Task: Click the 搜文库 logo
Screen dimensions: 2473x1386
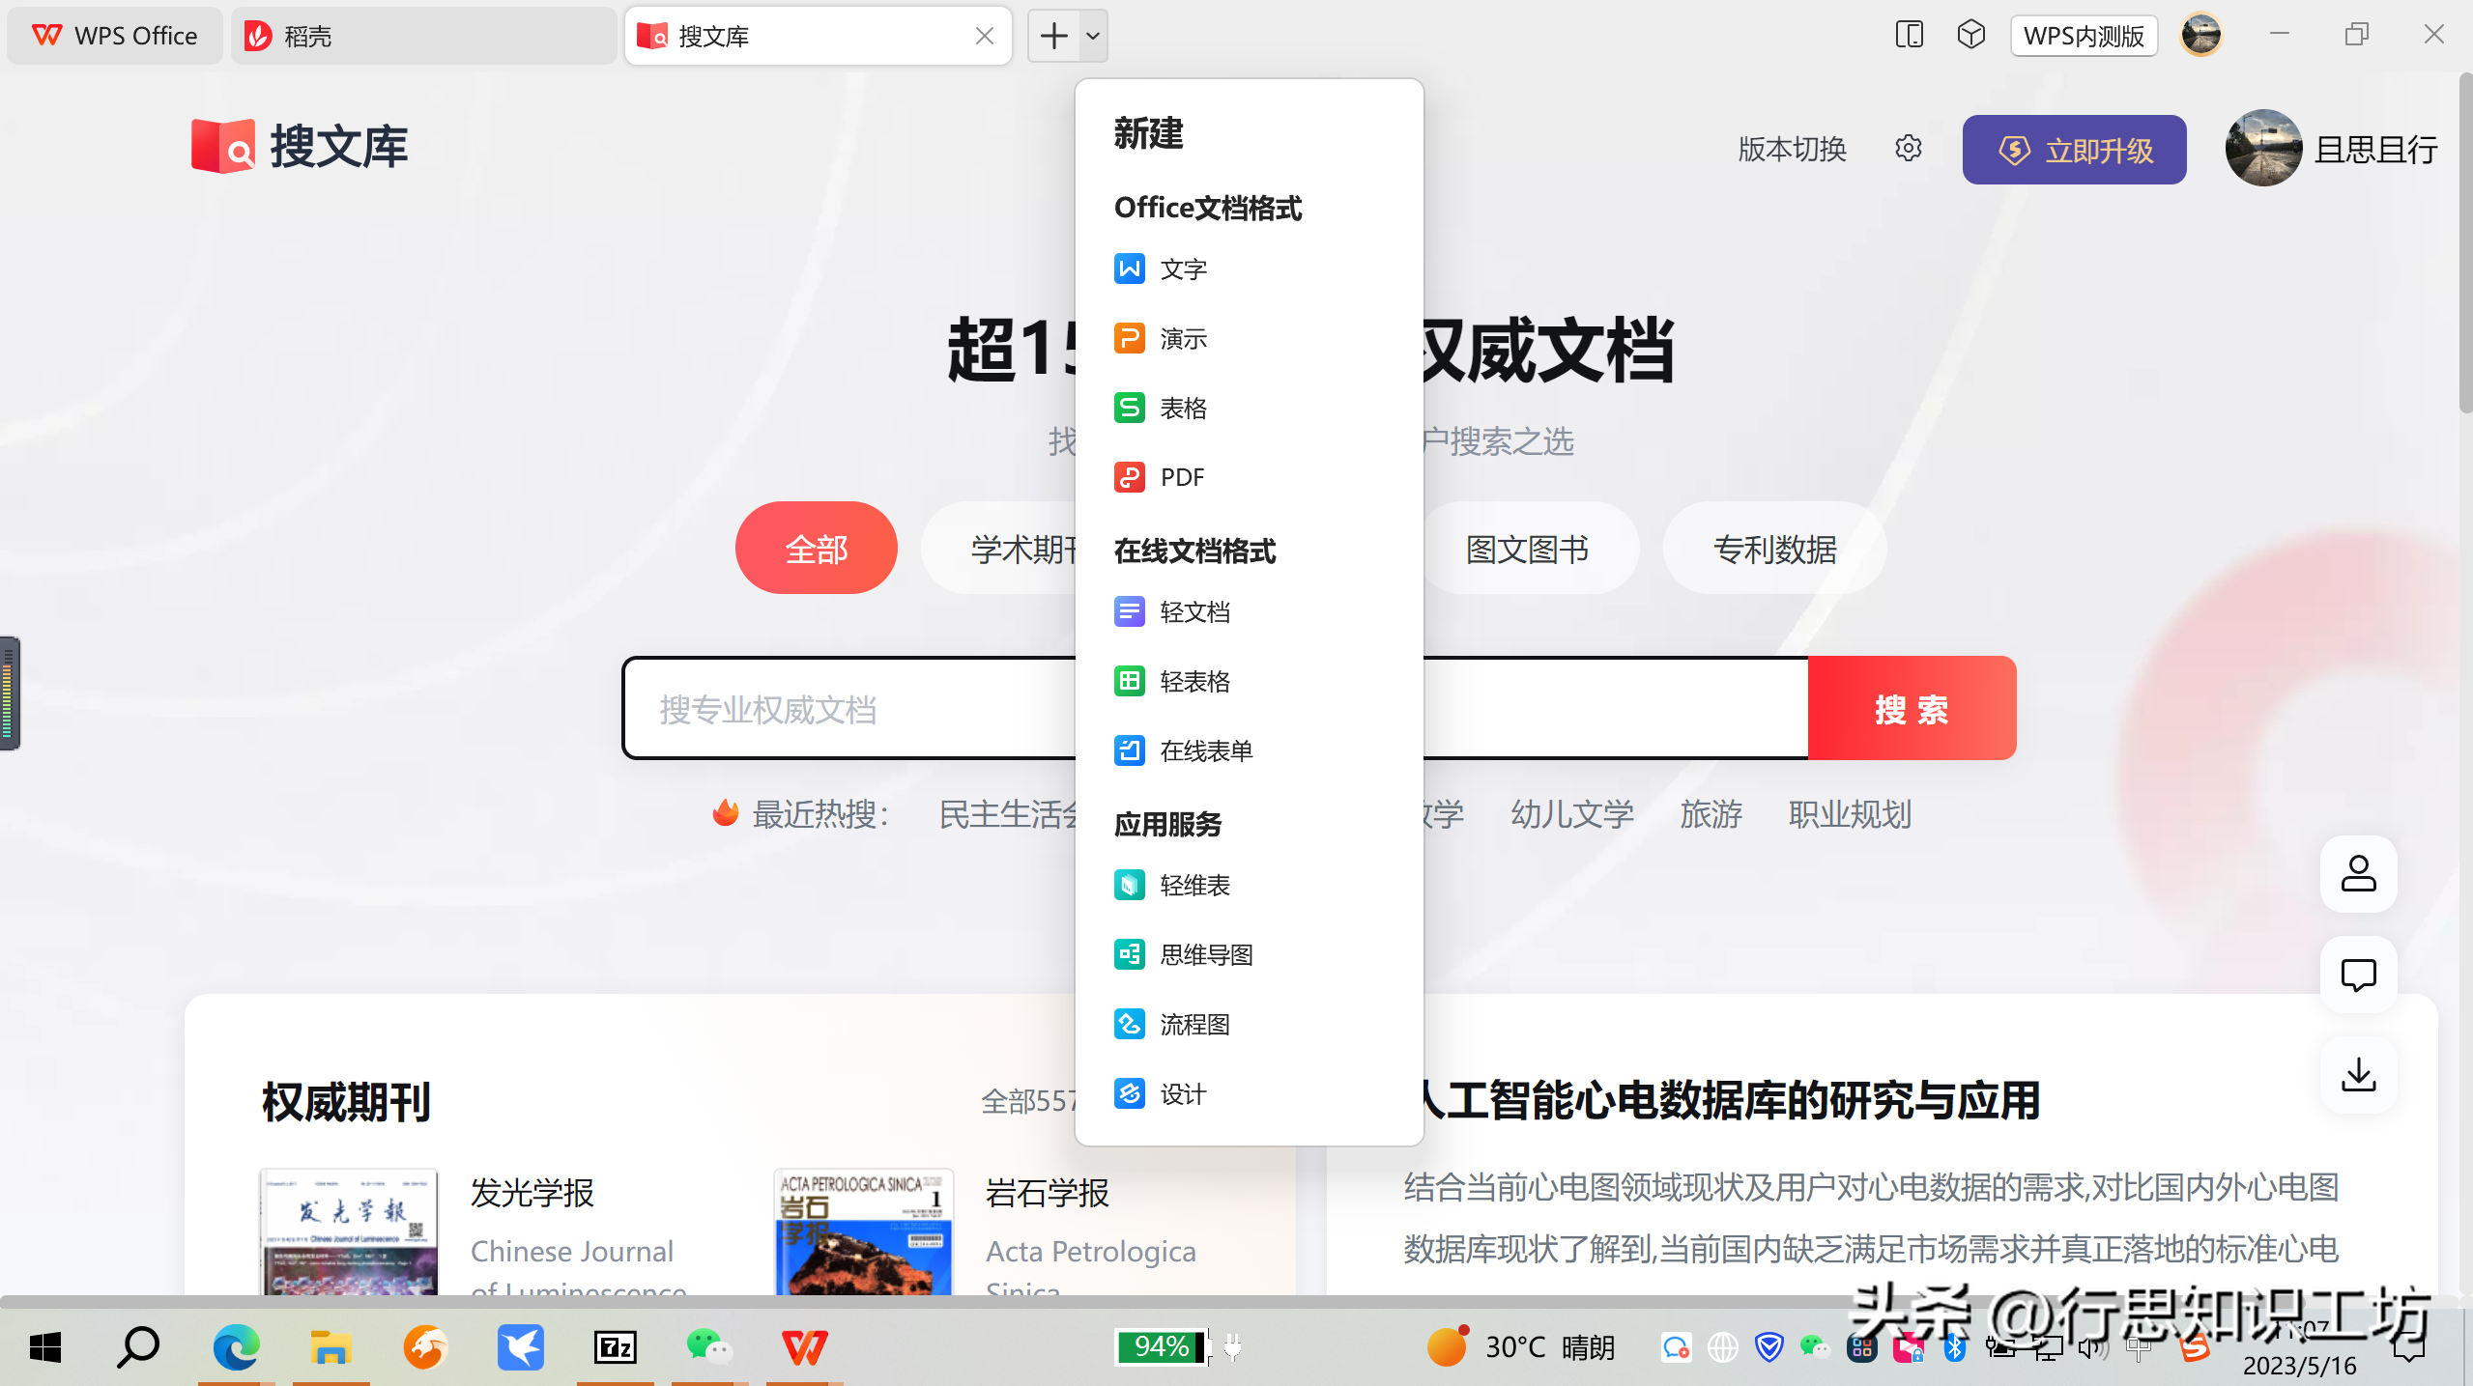Action: click(300, 147)
